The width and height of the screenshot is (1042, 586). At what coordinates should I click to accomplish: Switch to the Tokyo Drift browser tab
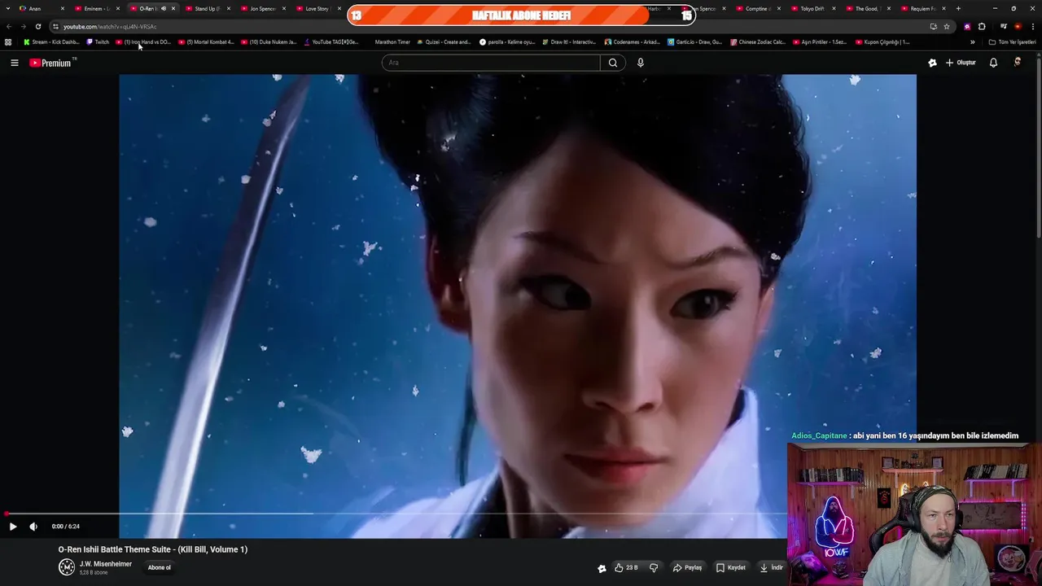[812, 8]
